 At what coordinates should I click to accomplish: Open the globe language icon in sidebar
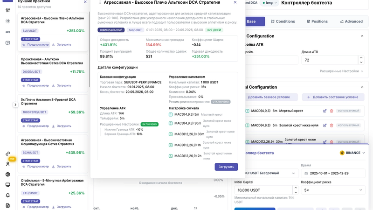(x=7, y=174)
